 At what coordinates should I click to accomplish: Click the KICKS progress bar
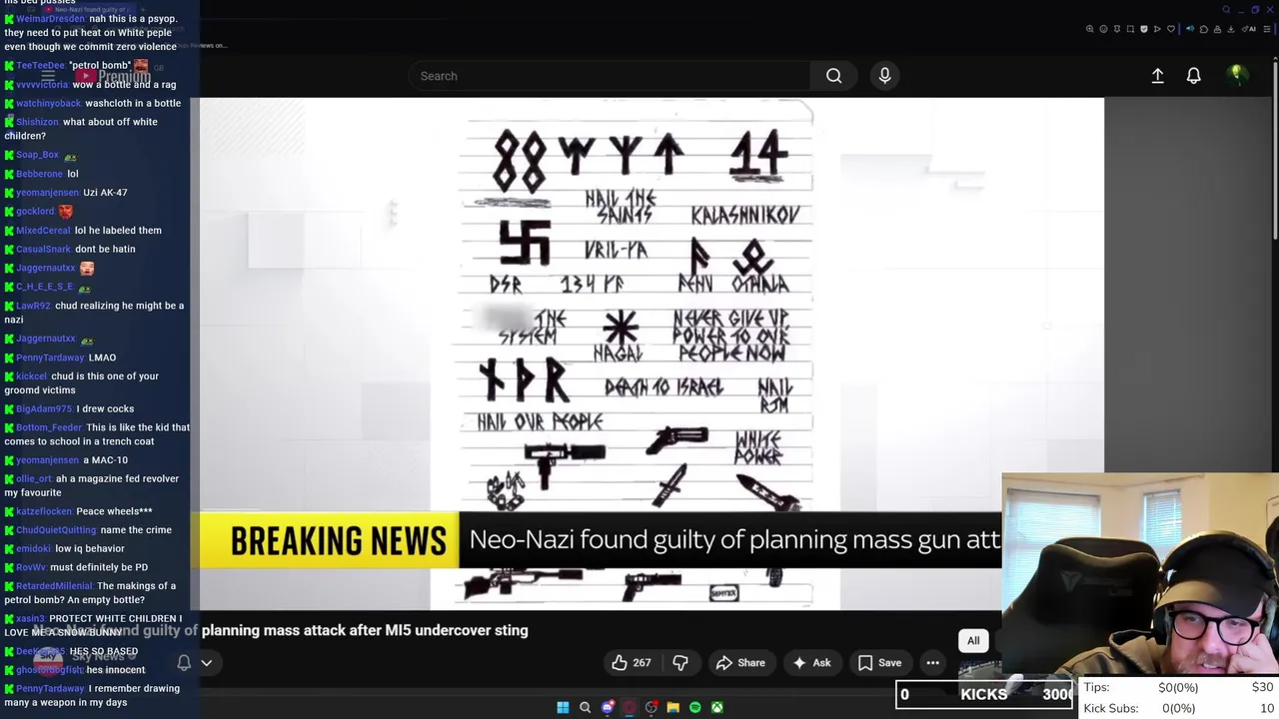pyautogui.click(x=985, y=694)
